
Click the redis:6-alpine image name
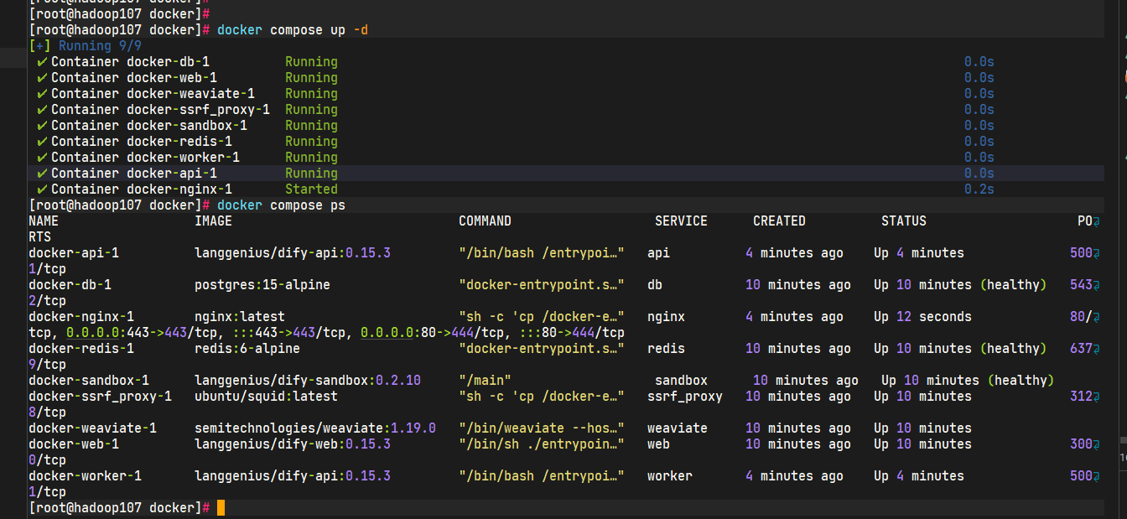tap(247, 349)
